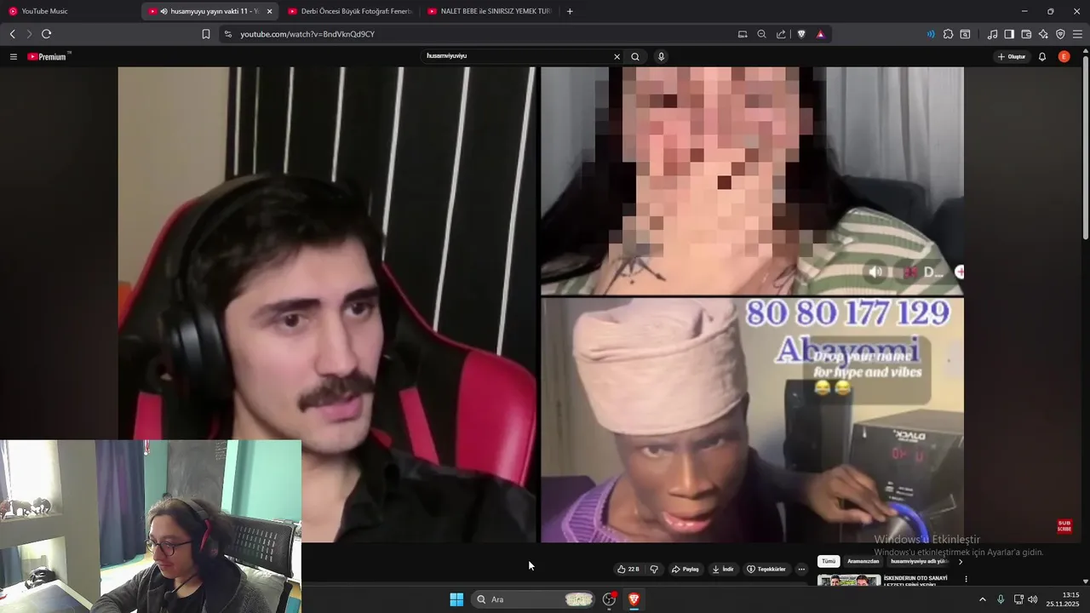
Task: Expand the hidden system tray icons
Action: click(x=982, y=599)
